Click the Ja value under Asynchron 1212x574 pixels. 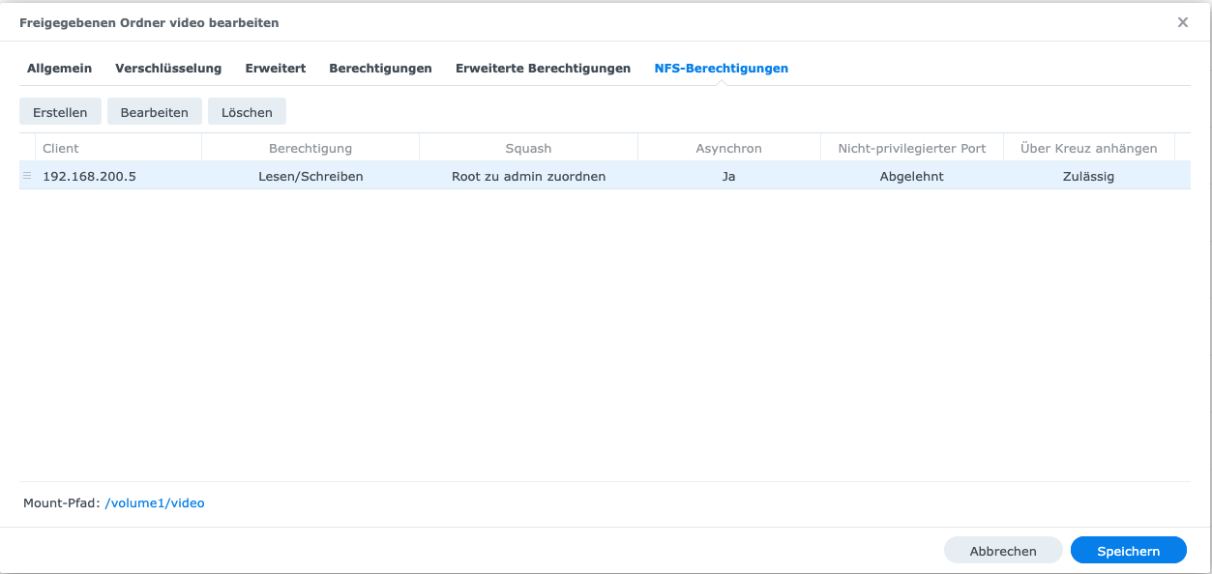pos(728,177)
